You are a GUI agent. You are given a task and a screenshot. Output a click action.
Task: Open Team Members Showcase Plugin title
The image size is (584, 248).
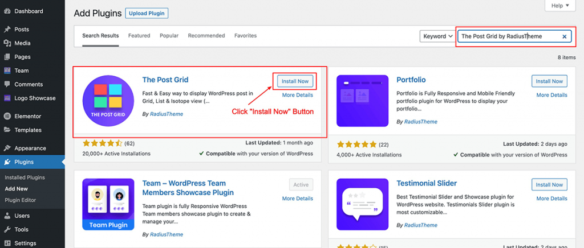(x=188, y=188)
